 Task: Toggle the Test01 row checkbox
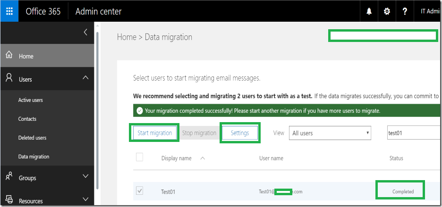click(139, 191)
